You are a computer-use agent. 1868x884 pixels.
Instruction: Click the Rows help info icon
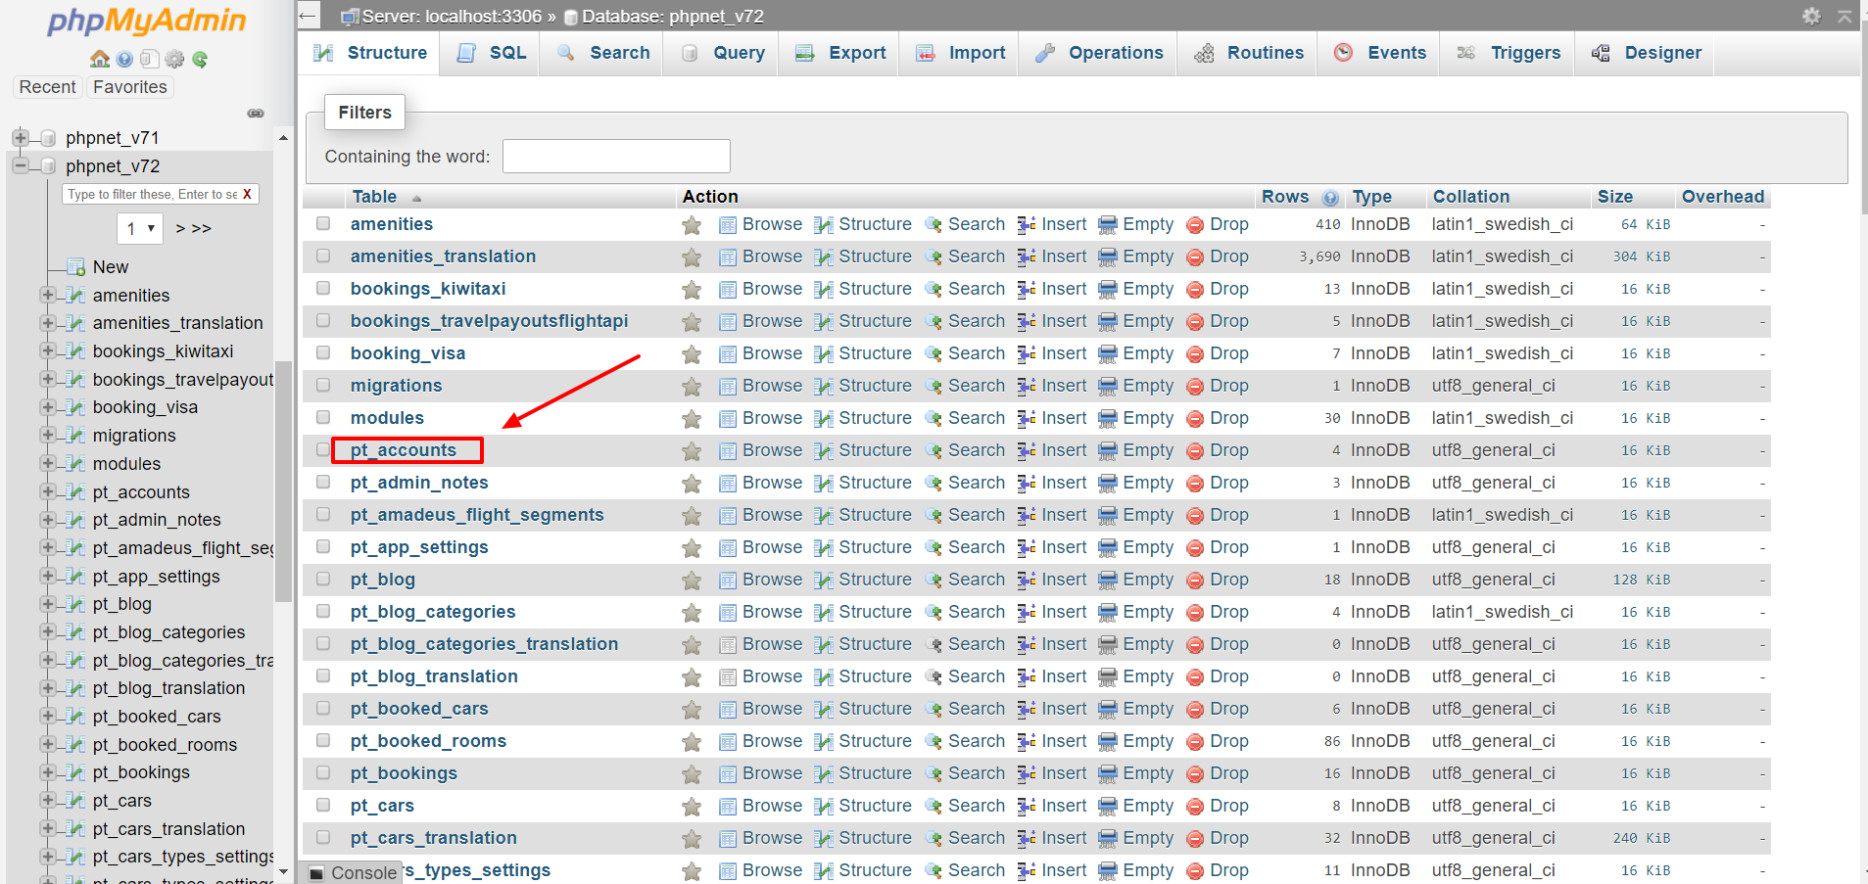(x=1330, y=198)
